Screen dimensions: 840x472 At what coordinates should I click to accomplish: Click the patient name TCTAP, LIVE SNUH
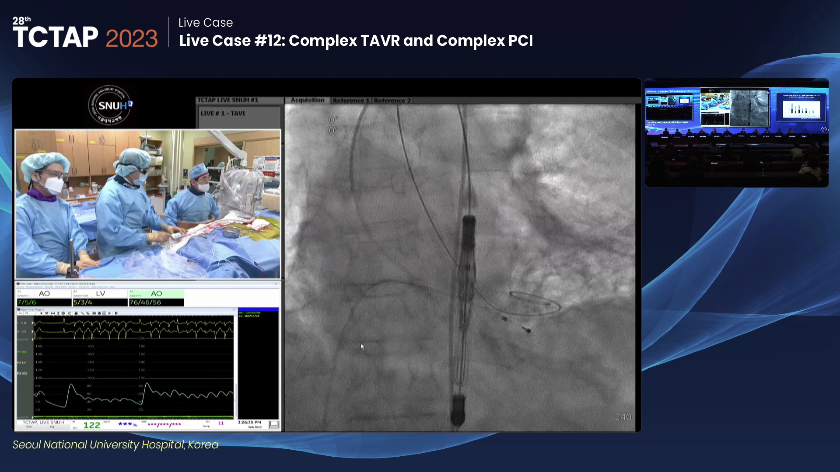(x=43, y=422)
